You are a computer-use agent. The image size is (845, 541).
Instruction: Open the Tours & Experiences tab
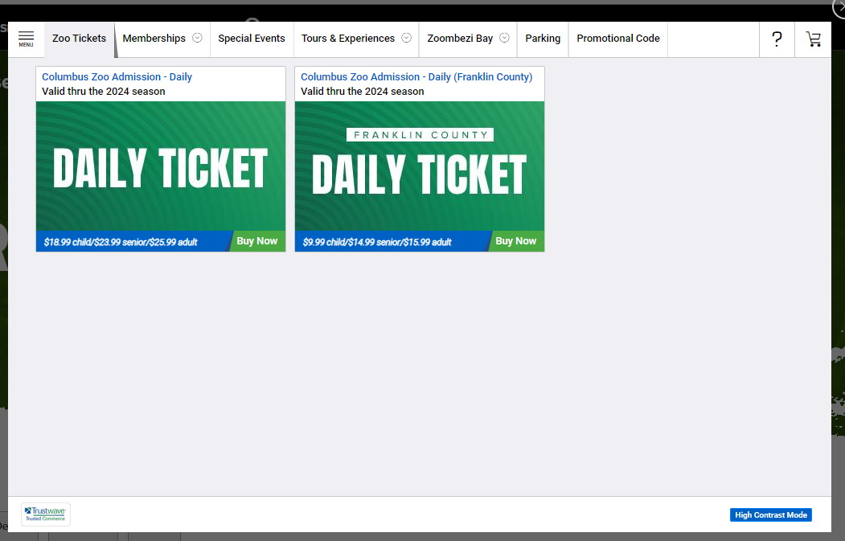(348, 39)
